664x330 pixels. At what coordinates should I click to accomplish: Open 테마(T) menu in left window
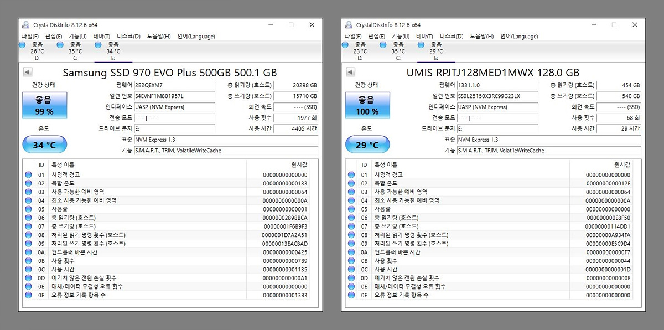pos(101,37)
